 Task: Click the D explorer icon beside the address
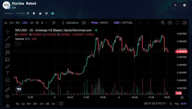point(46,13)
